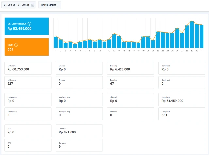
Task: Click the chart bar for day 1
Action: tap(56, 42)
